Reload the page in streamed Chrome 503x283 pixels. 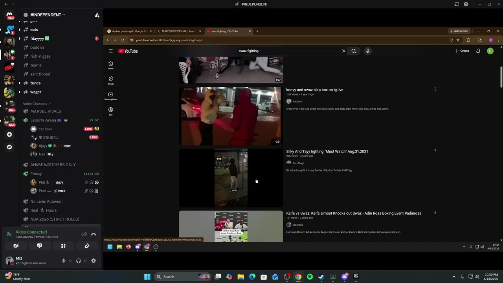click(x=123, y=40)
